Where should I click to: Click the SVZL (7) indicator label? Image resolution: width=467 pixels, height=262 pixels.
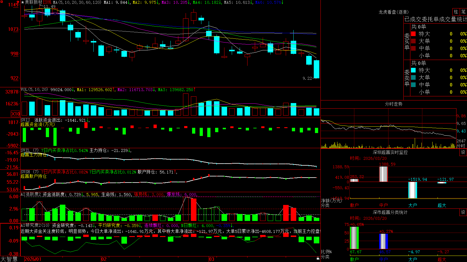[29, 151]
